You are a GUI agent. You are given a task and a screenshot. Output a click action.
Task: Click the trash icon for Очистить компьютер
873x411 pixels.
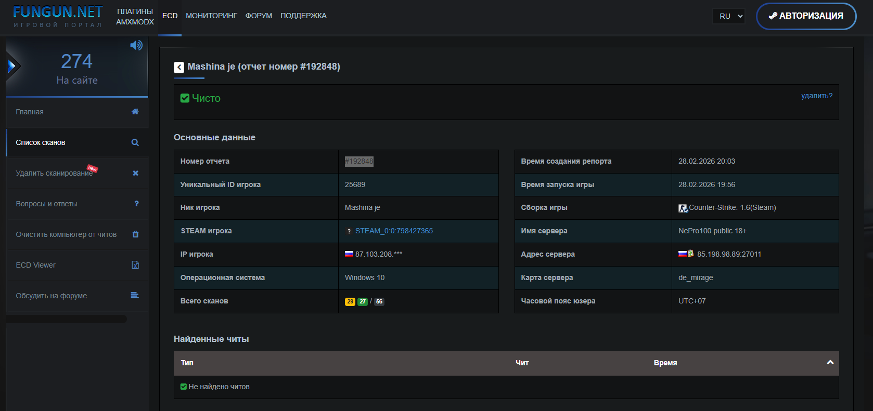point(135,234)
